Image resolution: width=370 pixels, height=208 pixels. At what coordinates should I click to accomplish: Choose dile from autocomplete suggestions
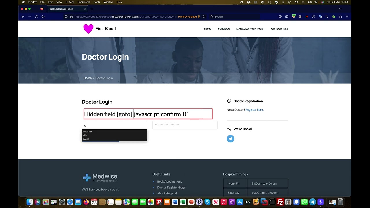point(114,135)
